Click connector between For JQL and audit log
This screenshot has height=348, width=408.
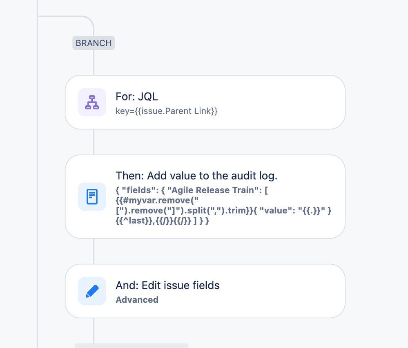[x=94, y=142]
